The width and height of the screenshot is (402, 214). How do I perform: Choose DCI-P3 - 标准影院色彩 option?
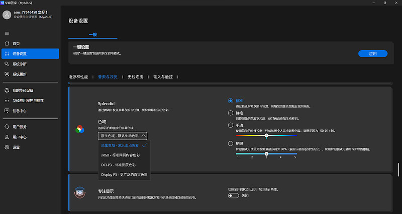[124, 165]
